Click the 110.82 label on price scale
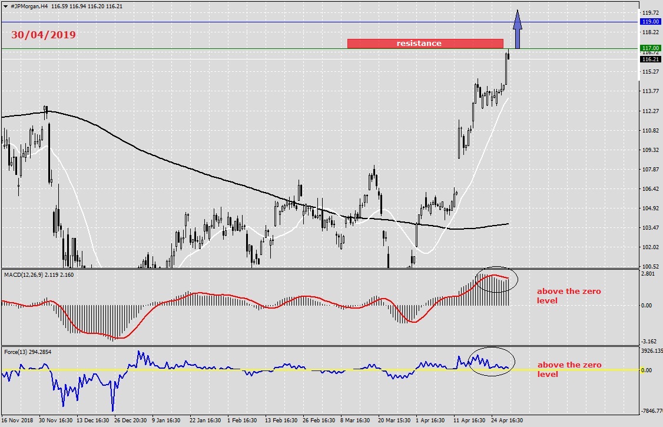 pyautogui.click(x=650, y=130)
